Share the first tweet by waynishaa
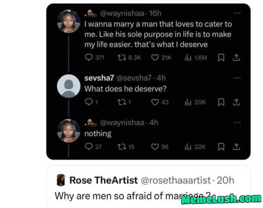The height and width of the screenshot is (208, 263). (236, 58)
